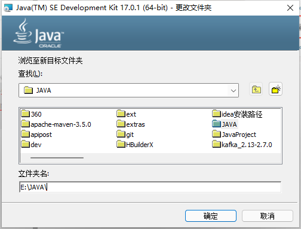301x229 pixels.
Task: Select the kafka_2.13-2.7.0 folder
Action: [242, 145]
